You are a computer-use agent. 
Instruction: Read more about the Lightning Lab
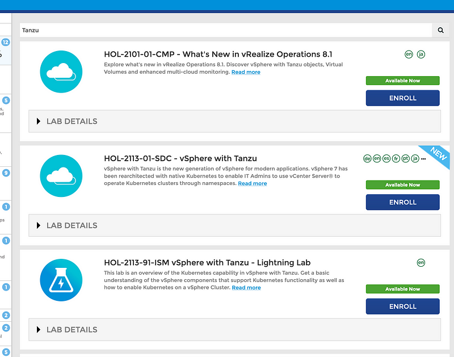(x=246, y=288)
